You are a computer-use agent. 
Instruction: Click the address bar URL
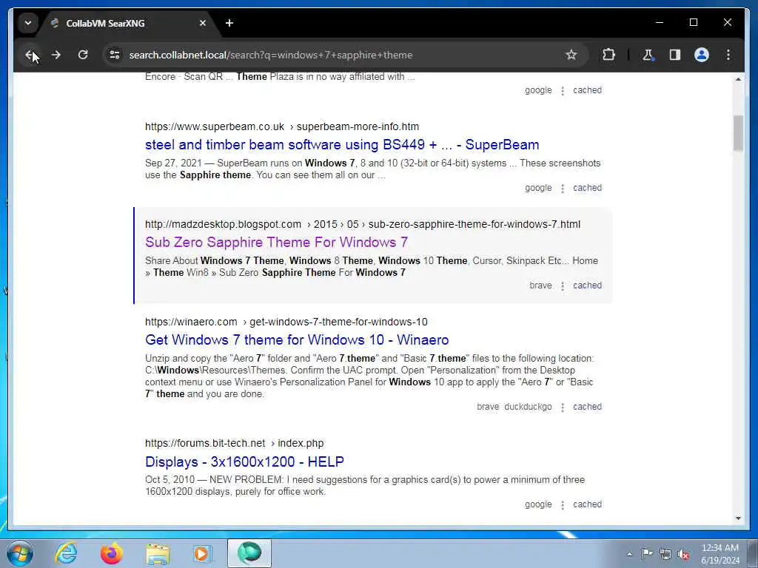(x=271, y=55)
